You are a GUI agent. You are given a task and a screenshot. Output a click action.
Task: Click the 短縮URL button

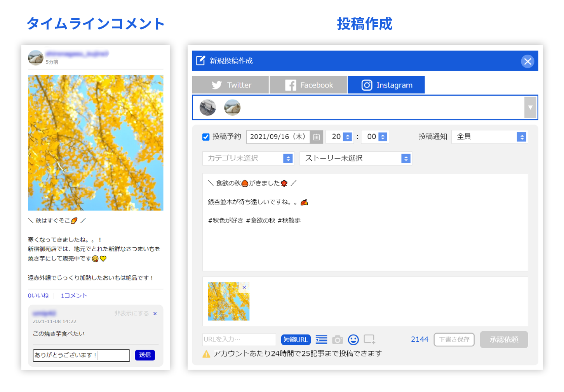pyautogui.click(x=296, y=339)
